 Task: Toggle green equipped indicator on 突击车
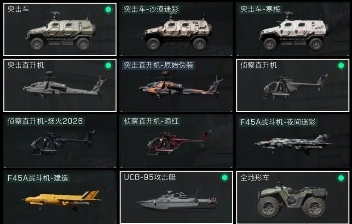[108, 10]
